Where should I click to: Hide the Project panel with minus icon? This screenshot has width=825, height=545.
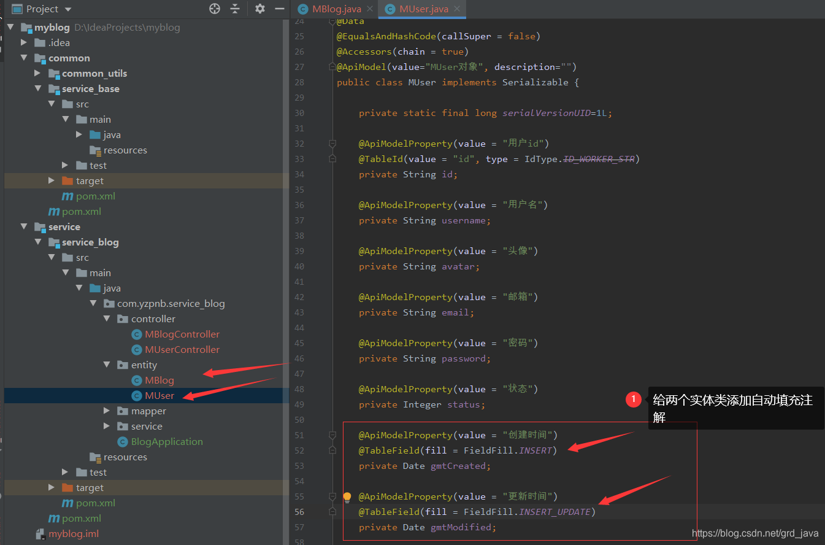(280, 9)
